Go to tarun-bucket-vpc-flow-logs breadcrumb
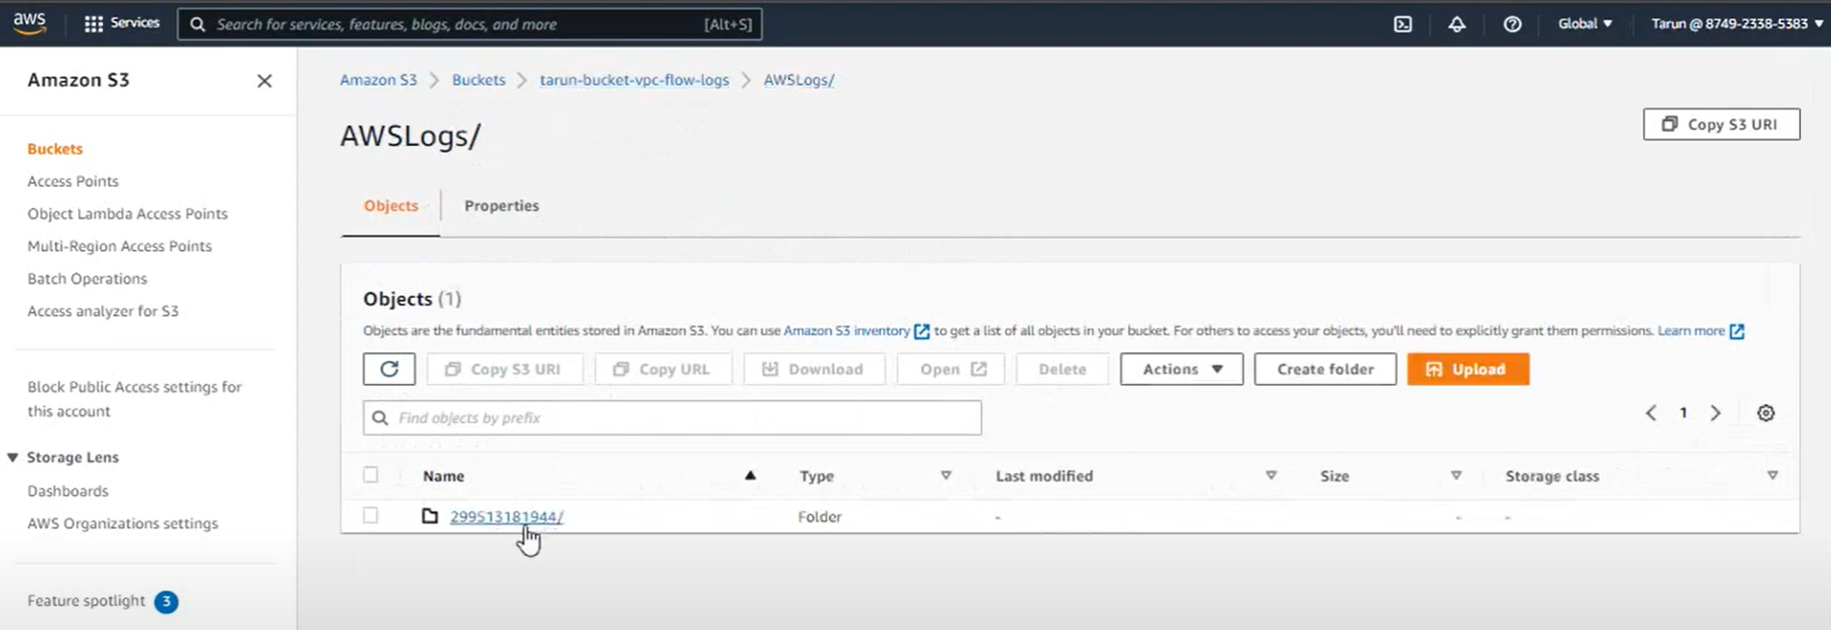This screenshot has width=1831, height=630. point(634,80)
